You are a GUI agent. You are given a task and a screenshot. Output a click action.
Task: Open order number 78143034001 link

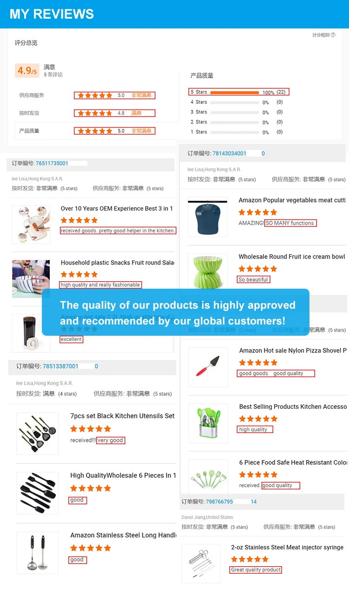[x=229, y=153]
